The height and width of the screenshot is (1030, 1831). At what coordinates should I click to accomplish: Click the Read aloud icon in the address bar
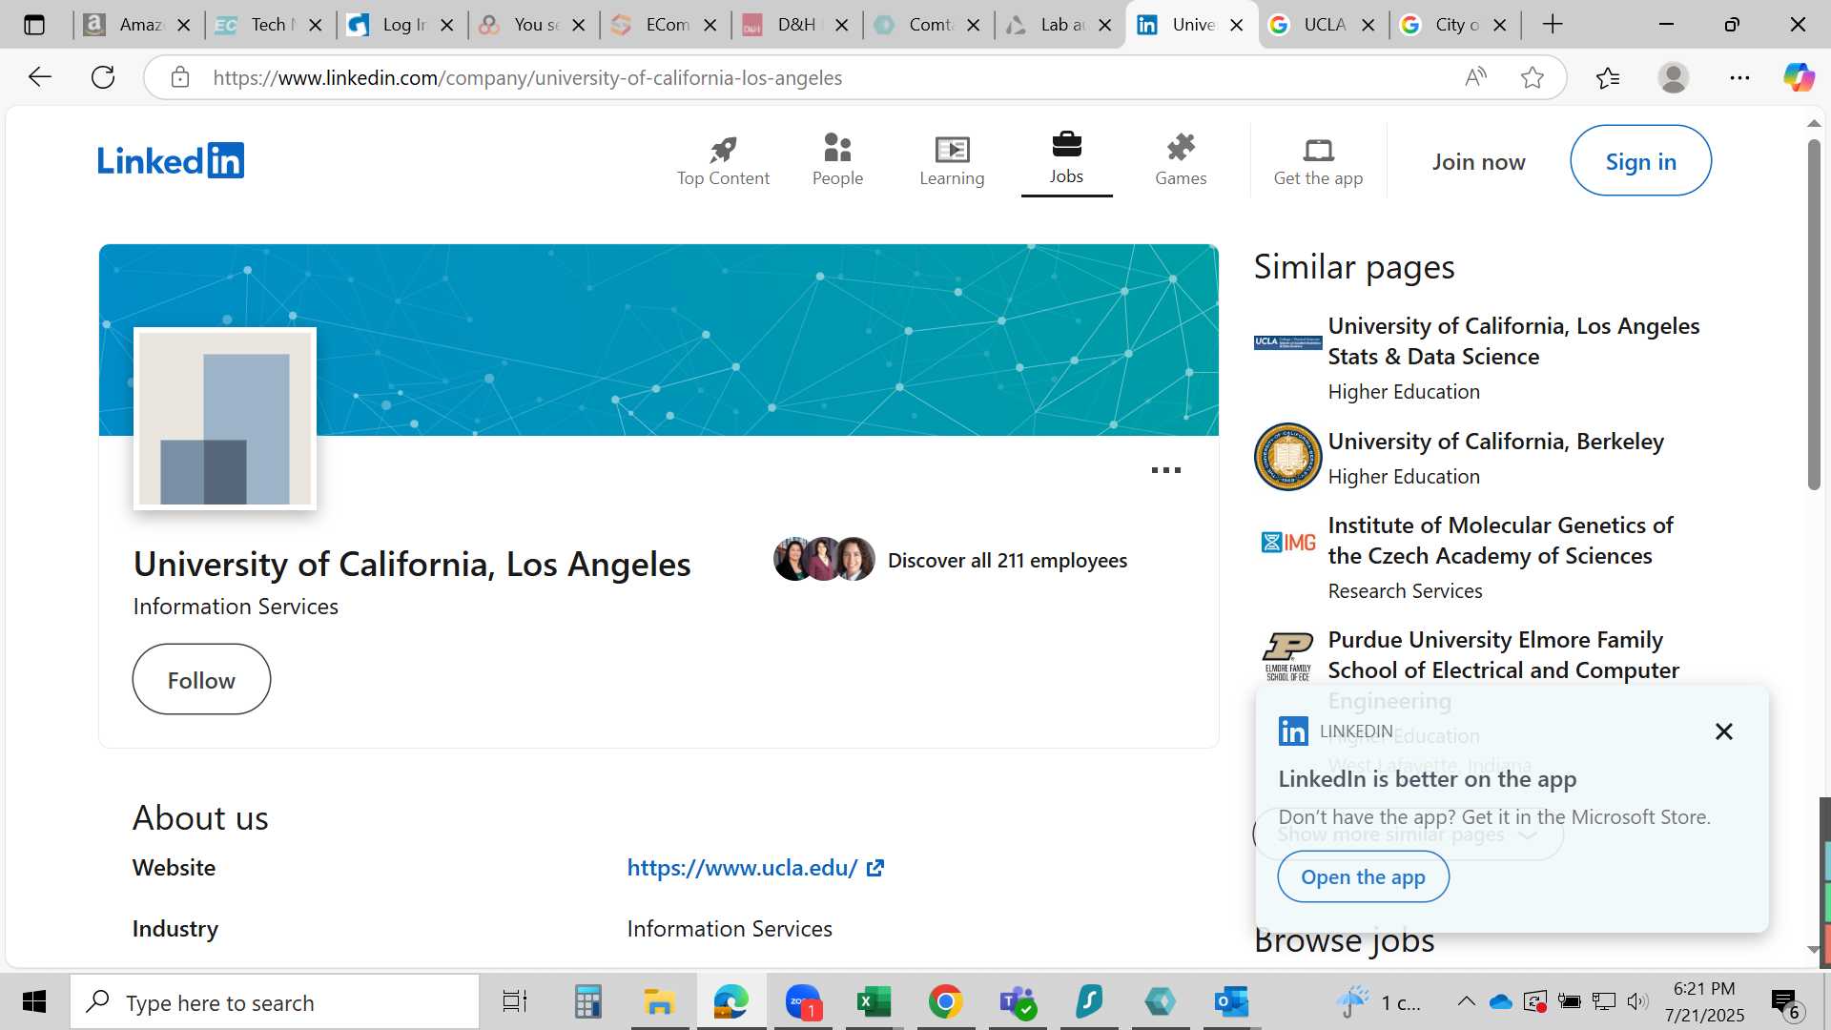coord(1475,77)
